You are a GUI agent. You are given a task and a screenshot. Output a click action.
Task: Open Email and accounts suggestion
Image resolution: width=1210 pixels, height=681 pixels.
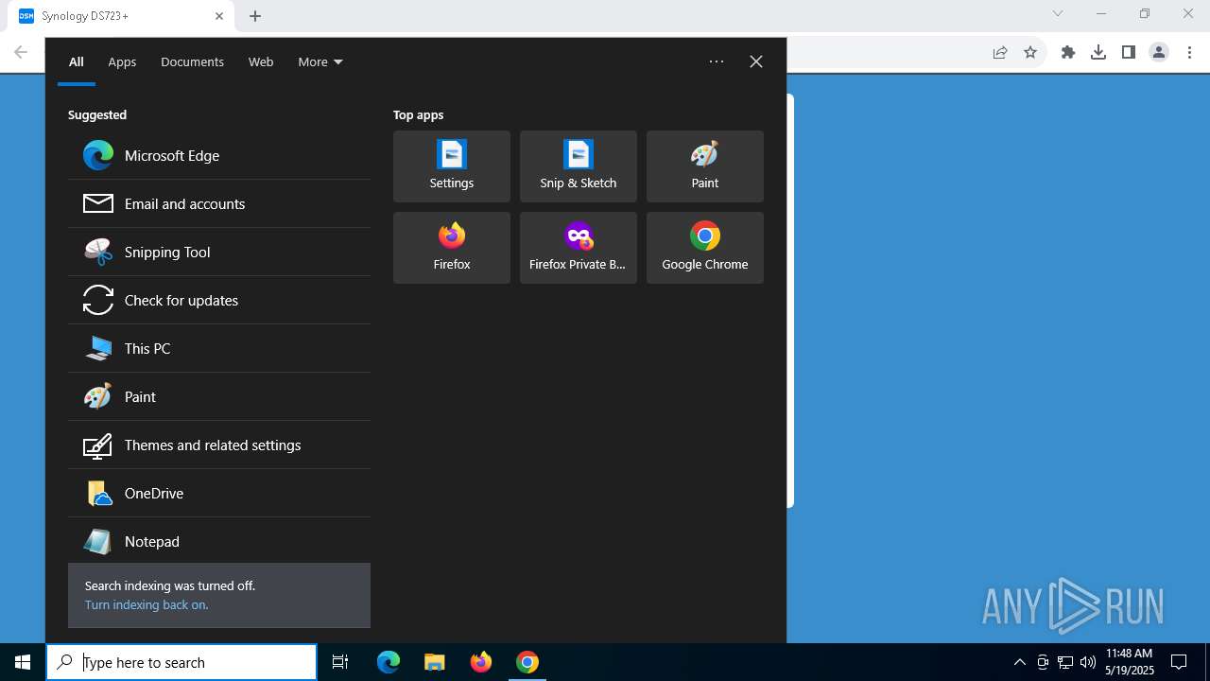coord(219,203)
